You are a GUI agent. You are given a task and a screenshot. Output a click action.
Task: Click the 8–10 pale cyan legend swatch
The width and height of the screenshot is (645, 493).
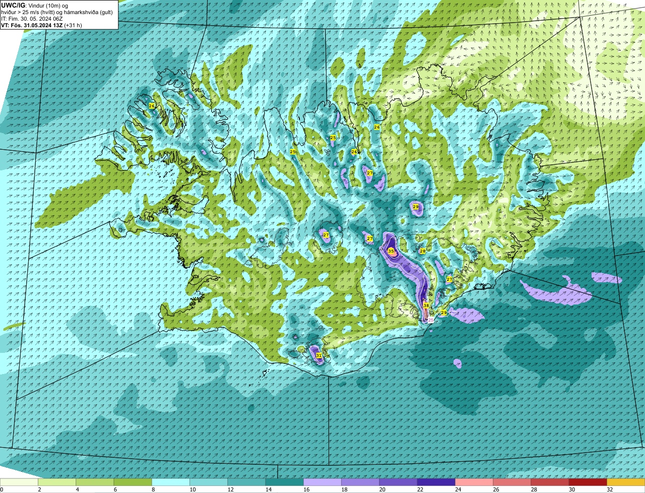[171, 482]
